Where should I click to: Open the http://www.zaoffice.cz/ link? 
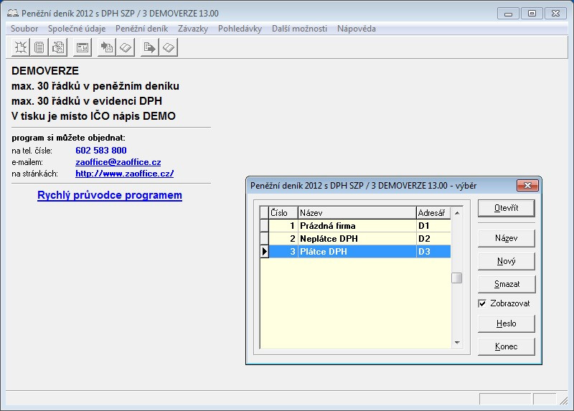(x=124, y=174)
